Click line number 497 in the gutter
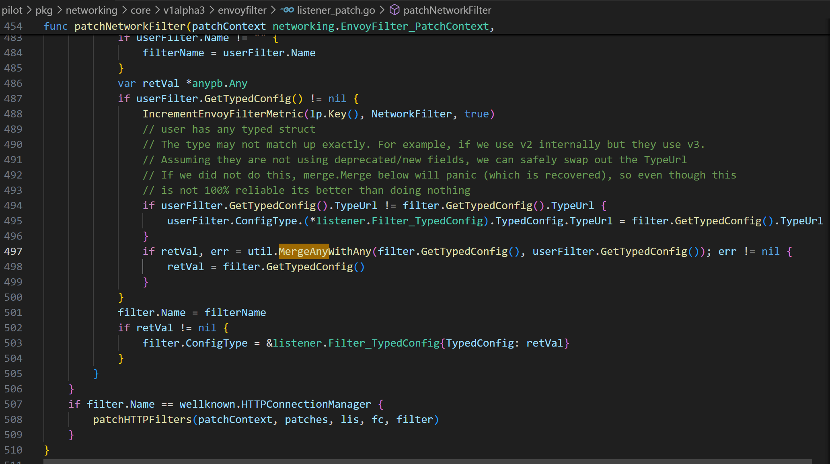The height and width of the screenshot is (464, 830). [13, 251]
